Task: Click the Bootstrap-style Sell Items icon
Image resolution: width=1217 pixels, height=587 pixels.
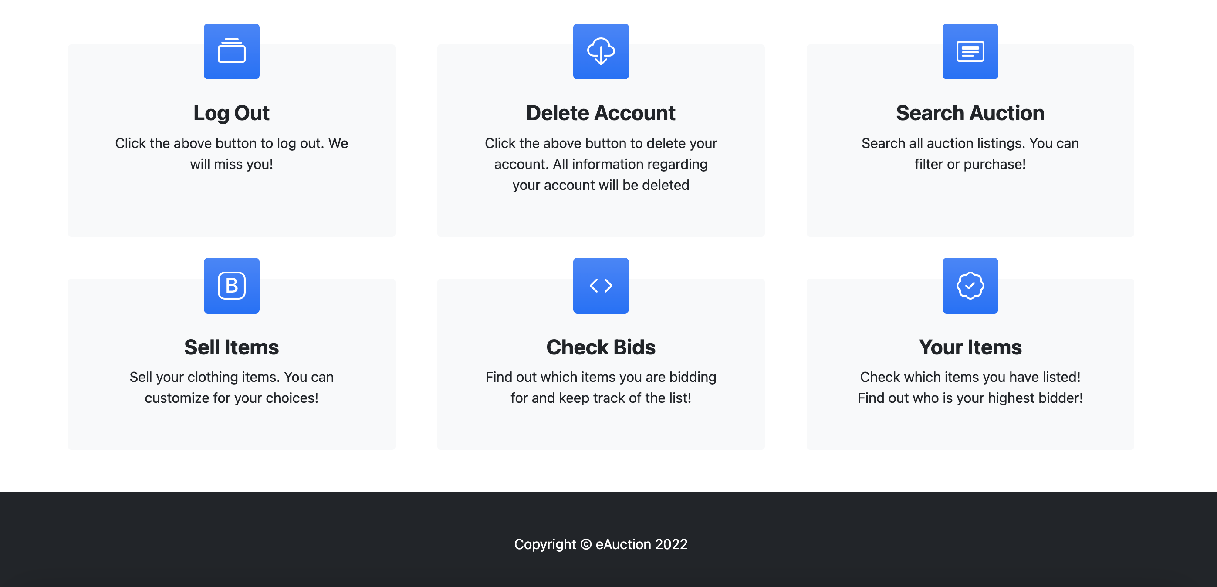Action: 231,286
